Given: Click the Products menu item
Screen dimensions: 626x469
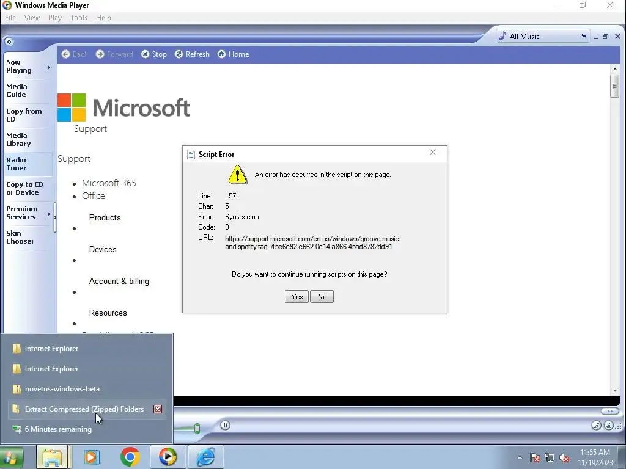Looking at the screenshot, I should (105, 218).
